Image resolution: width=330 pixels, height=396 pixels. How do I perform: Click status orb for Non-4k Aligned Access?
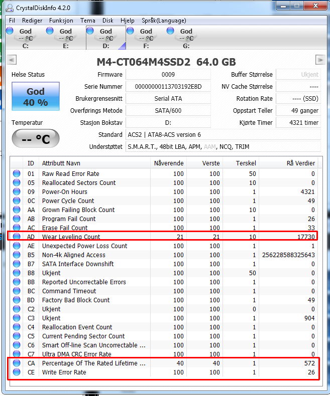tap(17, 255)
